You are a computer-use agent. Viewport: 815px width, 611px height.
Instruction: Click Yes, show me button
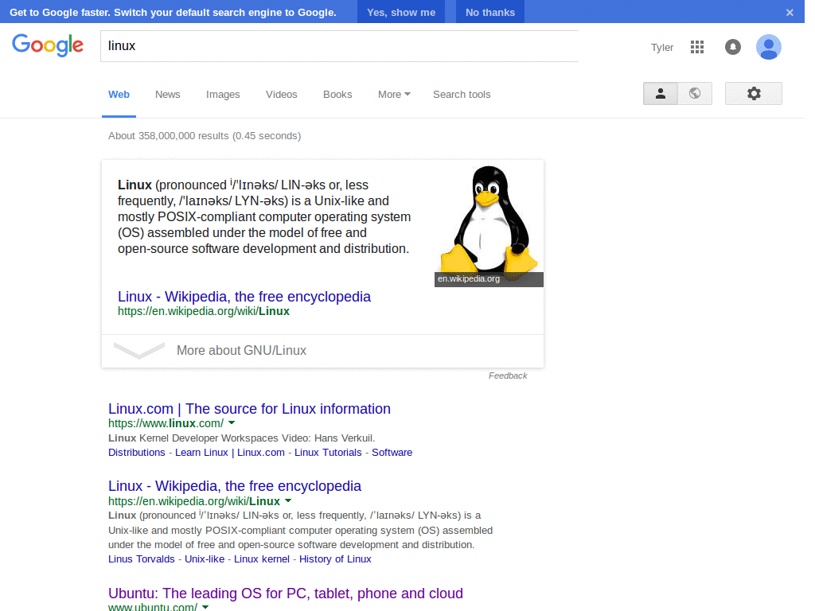pyautogui.click(x=401, y=12)
